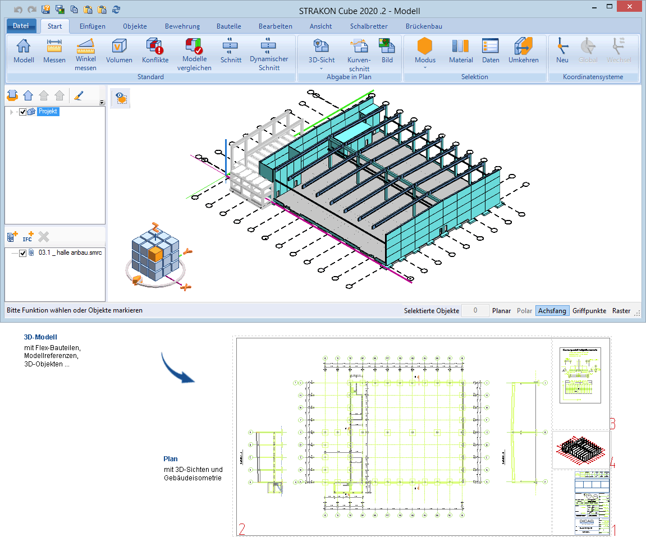Click the orange-base box icon above project tree
This screenshot has width=646, height=537.
click(12, 95)
